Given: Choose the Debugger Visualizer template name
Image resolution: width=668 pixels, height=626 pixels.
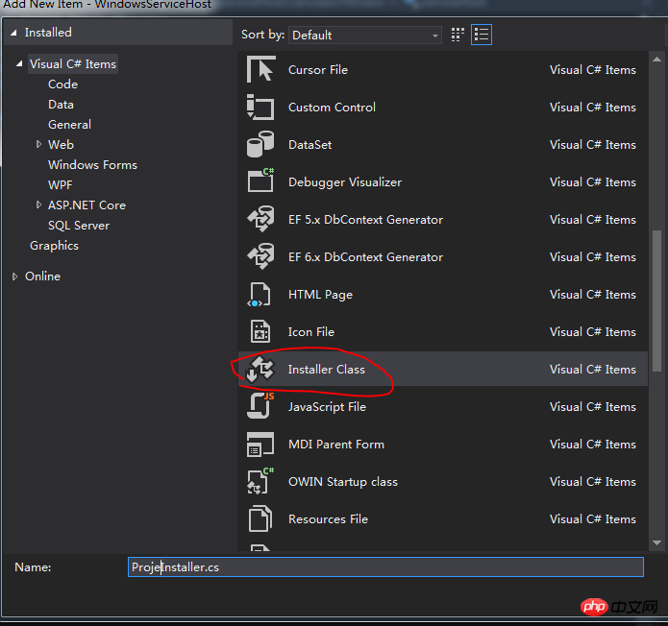Looking at the screenshot, I should click(x=345, y=182).
